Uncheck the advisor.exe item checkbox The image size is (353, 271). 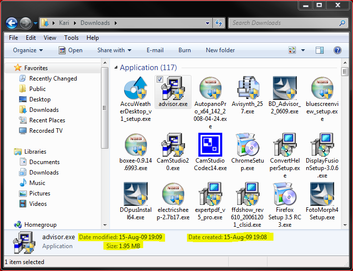pos(160,79)
